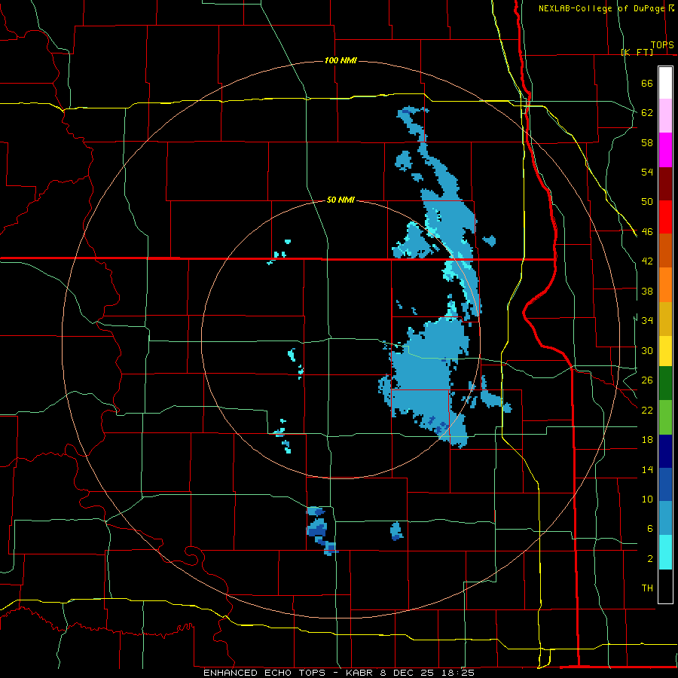Click the '38' scale label
The height and width of the screenshot is (678, 678).
647,291
